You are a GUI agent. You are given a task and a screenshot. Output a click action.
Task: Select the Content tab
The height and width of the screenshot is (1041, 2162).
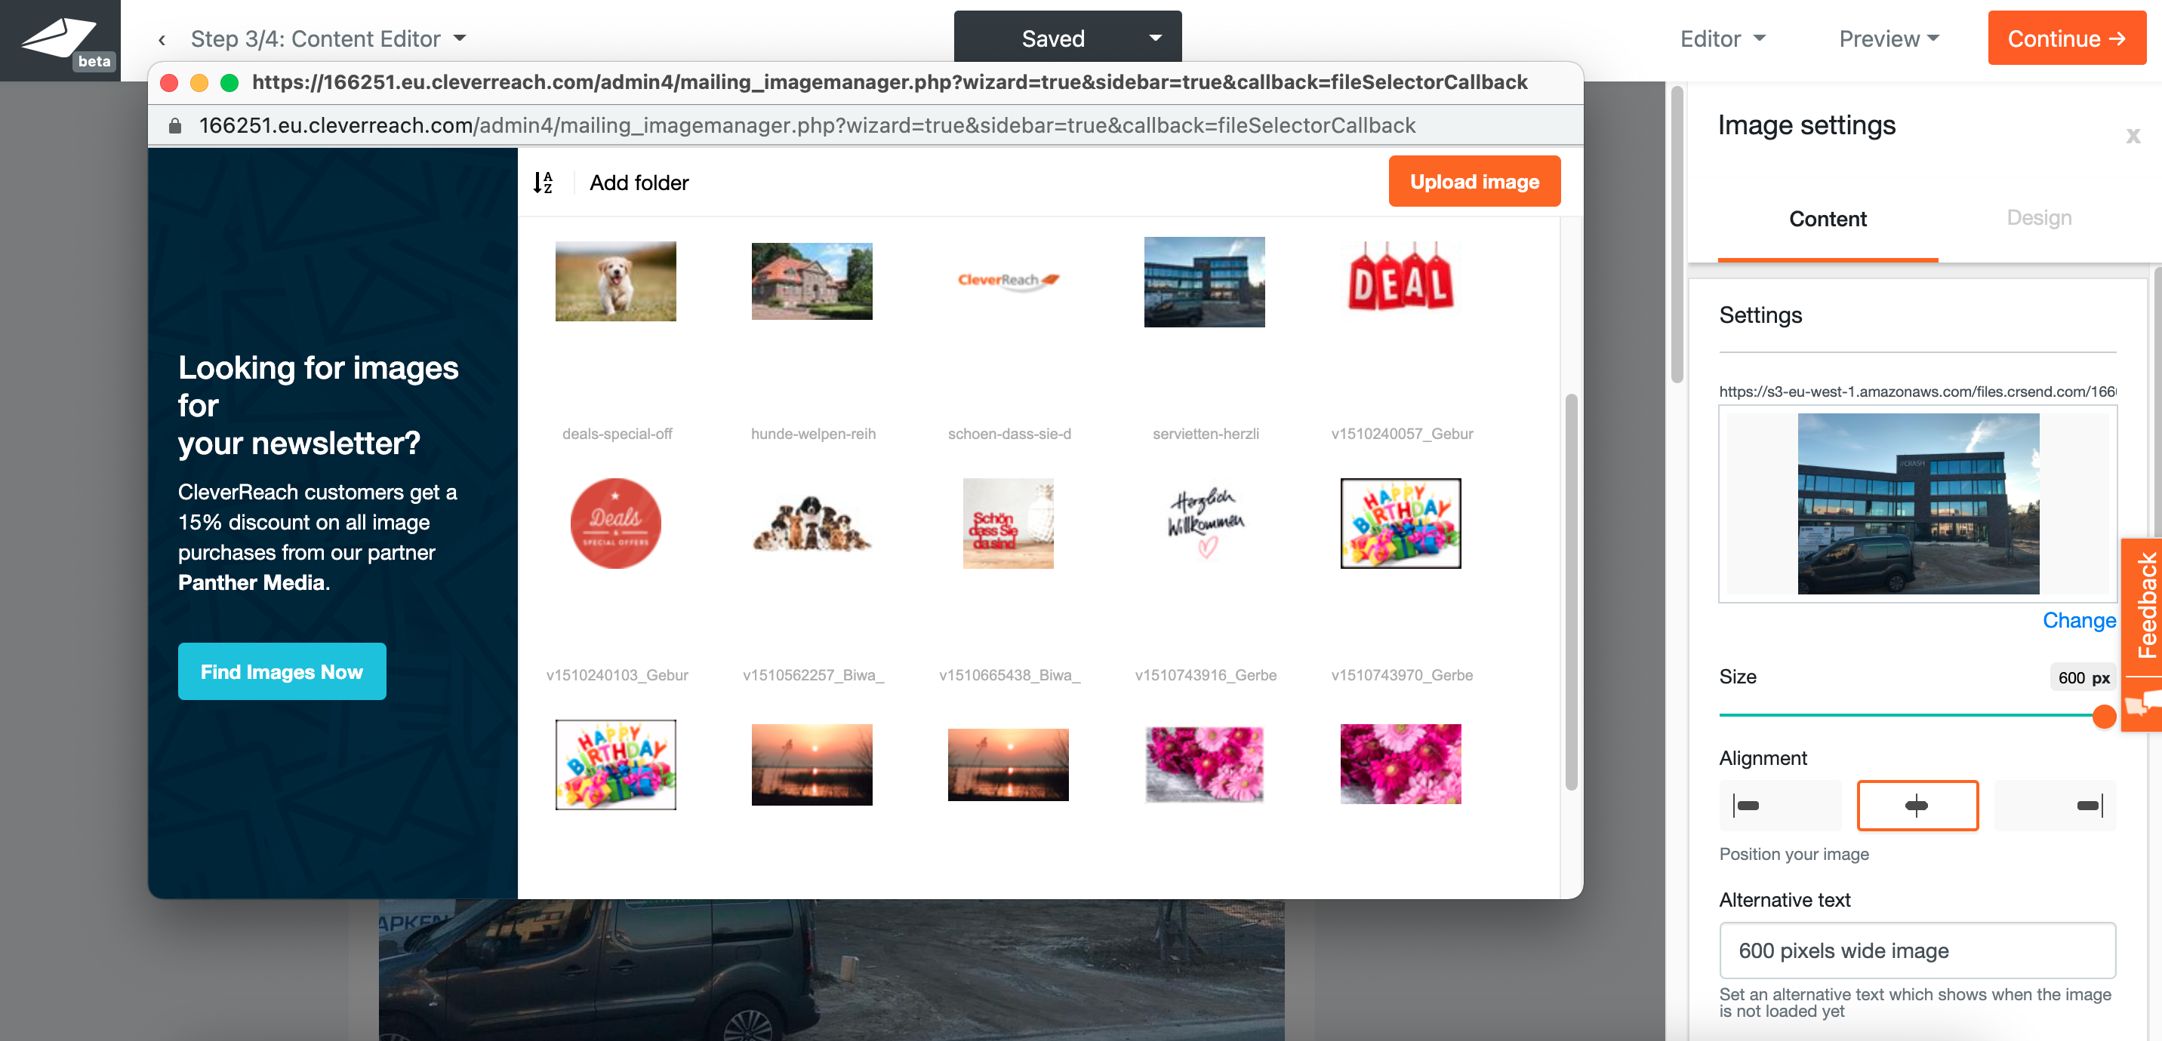tap(1827, 219)
